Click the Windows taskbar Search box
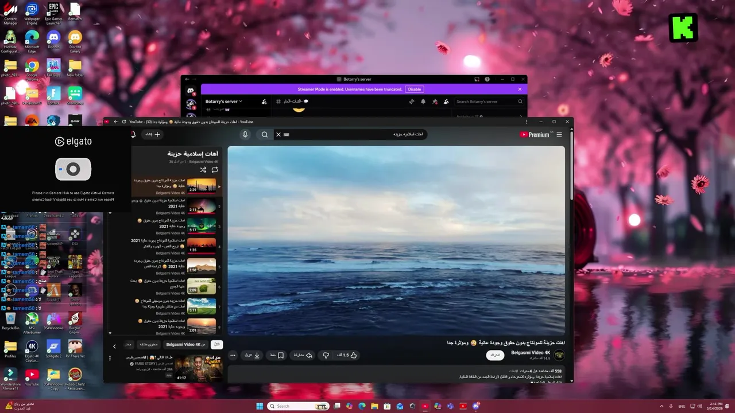Viewport: 735px width, 413px height. pyautogui.click(x=299, y=406)
